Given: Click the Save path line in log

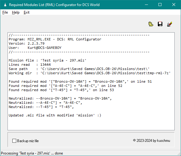Looking at the screenshot, I should 79,69.
